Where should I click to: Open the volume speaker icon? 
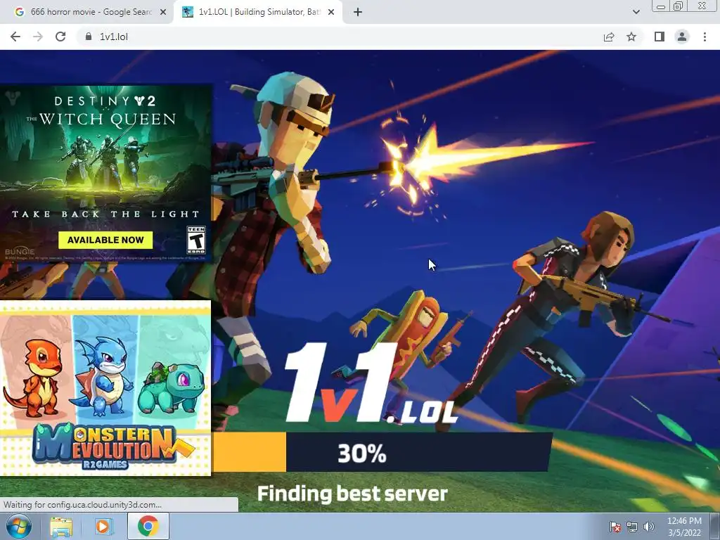[x=648, y=527]
